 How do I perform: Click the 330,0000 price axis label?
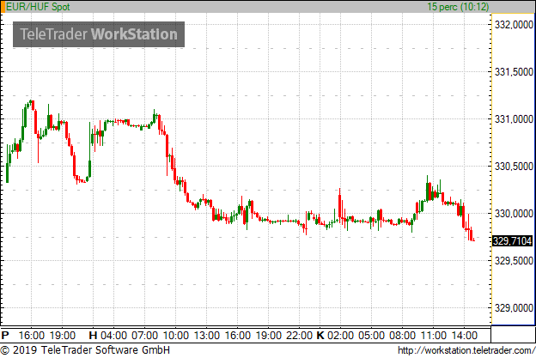coord(515,214)
